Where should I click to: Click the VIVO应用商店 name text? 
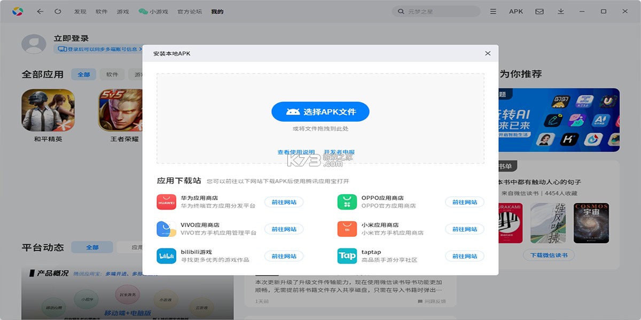point(200,225)
